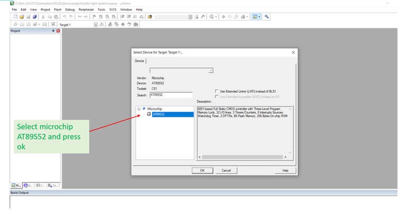
Task: Click the Navigate Forwards arrow icon
Action: click(x=86, y=16)
